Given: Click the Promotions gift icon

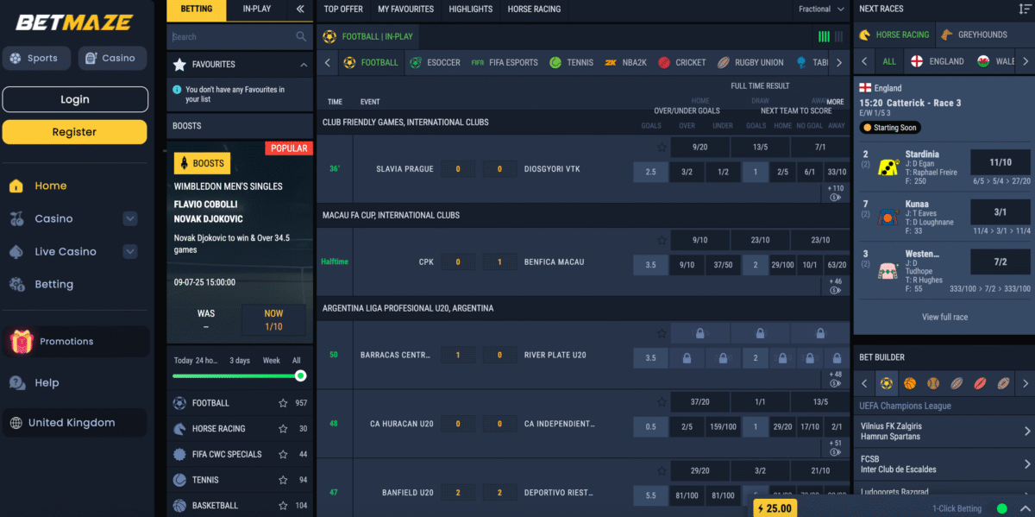Looking at the screenshot, I should point(22,342).
